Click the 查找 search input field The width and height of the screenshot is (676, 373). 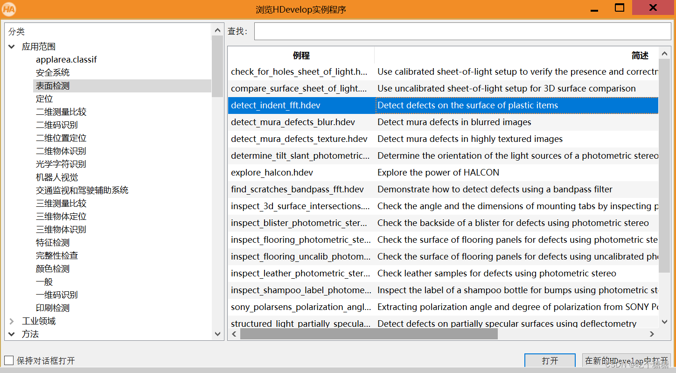click(x=462, y=31)
